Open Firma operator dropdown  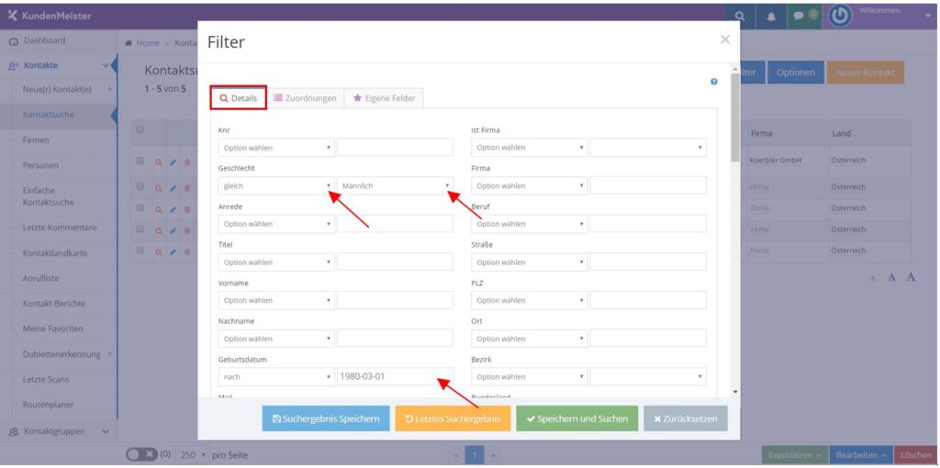[530, 185]
